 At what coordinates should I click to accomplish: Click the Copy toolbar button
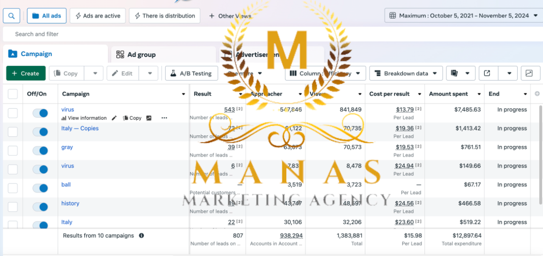[x=66, y=73]
